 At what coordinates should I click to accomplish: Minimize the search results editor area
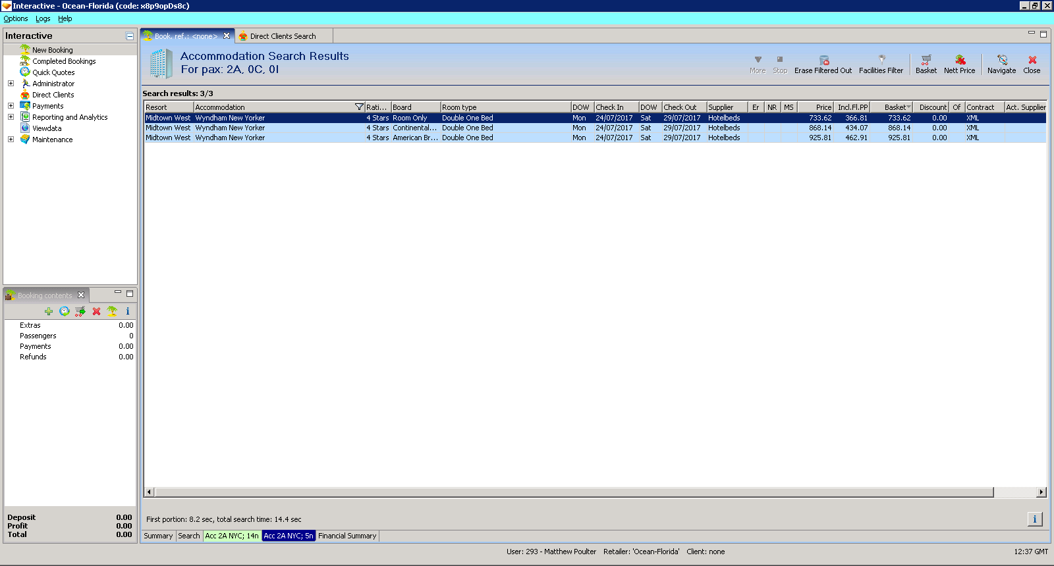tap(1032, 32)
